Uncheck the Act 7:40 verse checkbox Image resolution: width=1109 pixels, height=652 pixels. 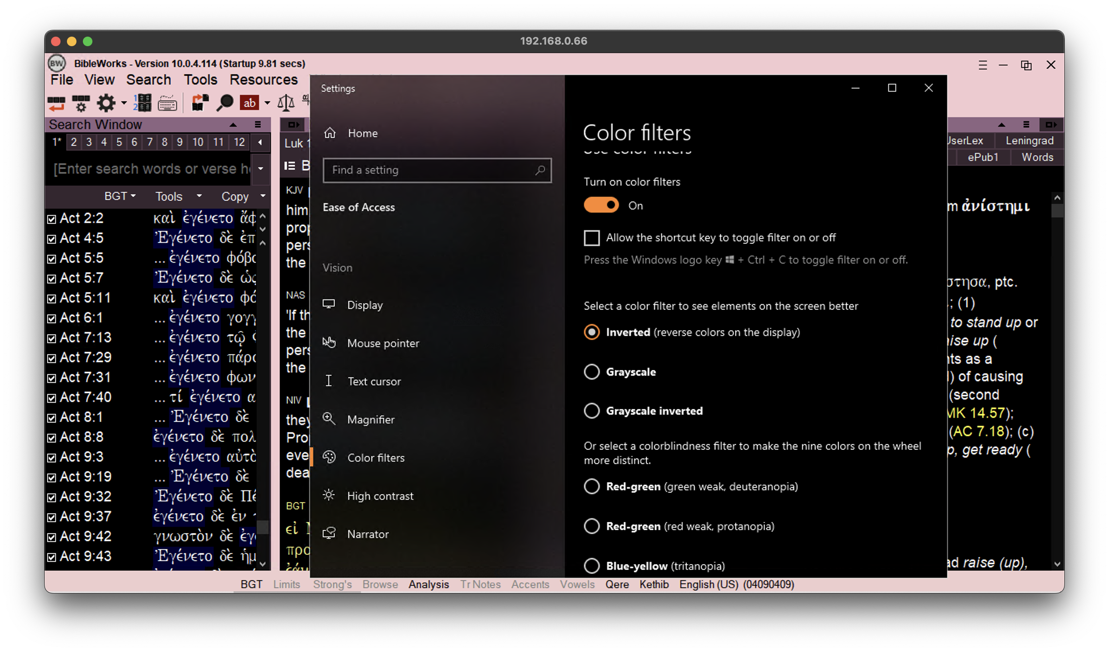pyautogui.click(x=51, y=398)
